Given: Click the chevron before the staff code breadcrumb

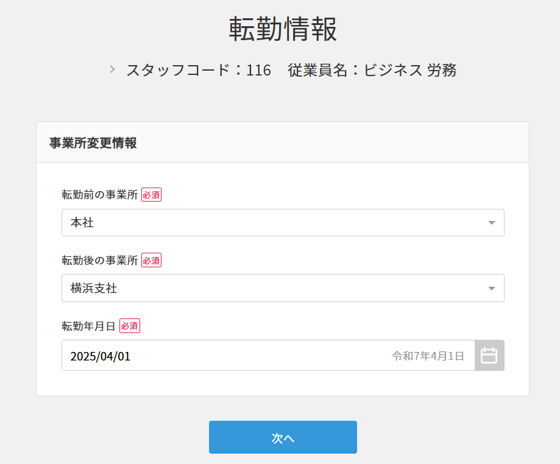Looking at the screenshot, I should [x=112, y=70].
